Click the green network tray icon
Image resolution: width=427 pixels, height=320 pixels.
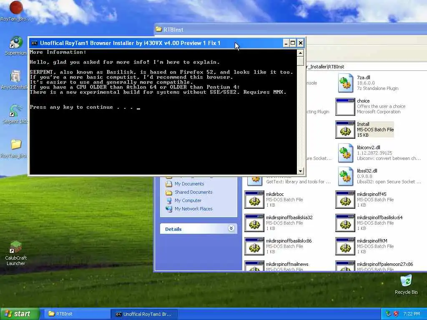(x=388, y=314)
